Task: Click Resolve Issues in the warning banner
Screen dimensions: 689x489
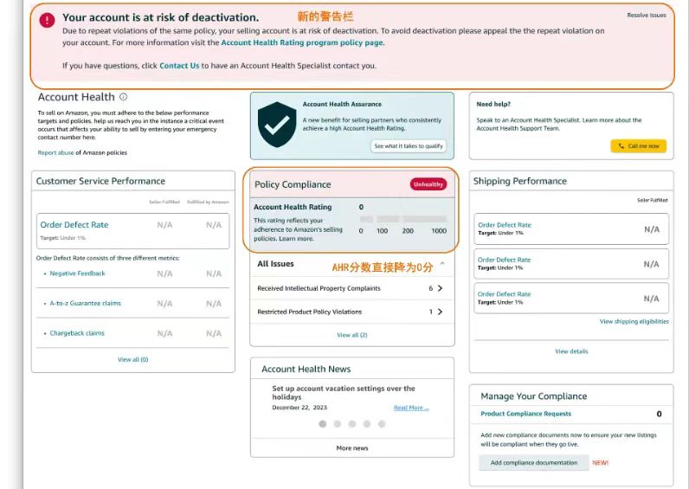Action: pyautogui.click(x=647, y=15)
